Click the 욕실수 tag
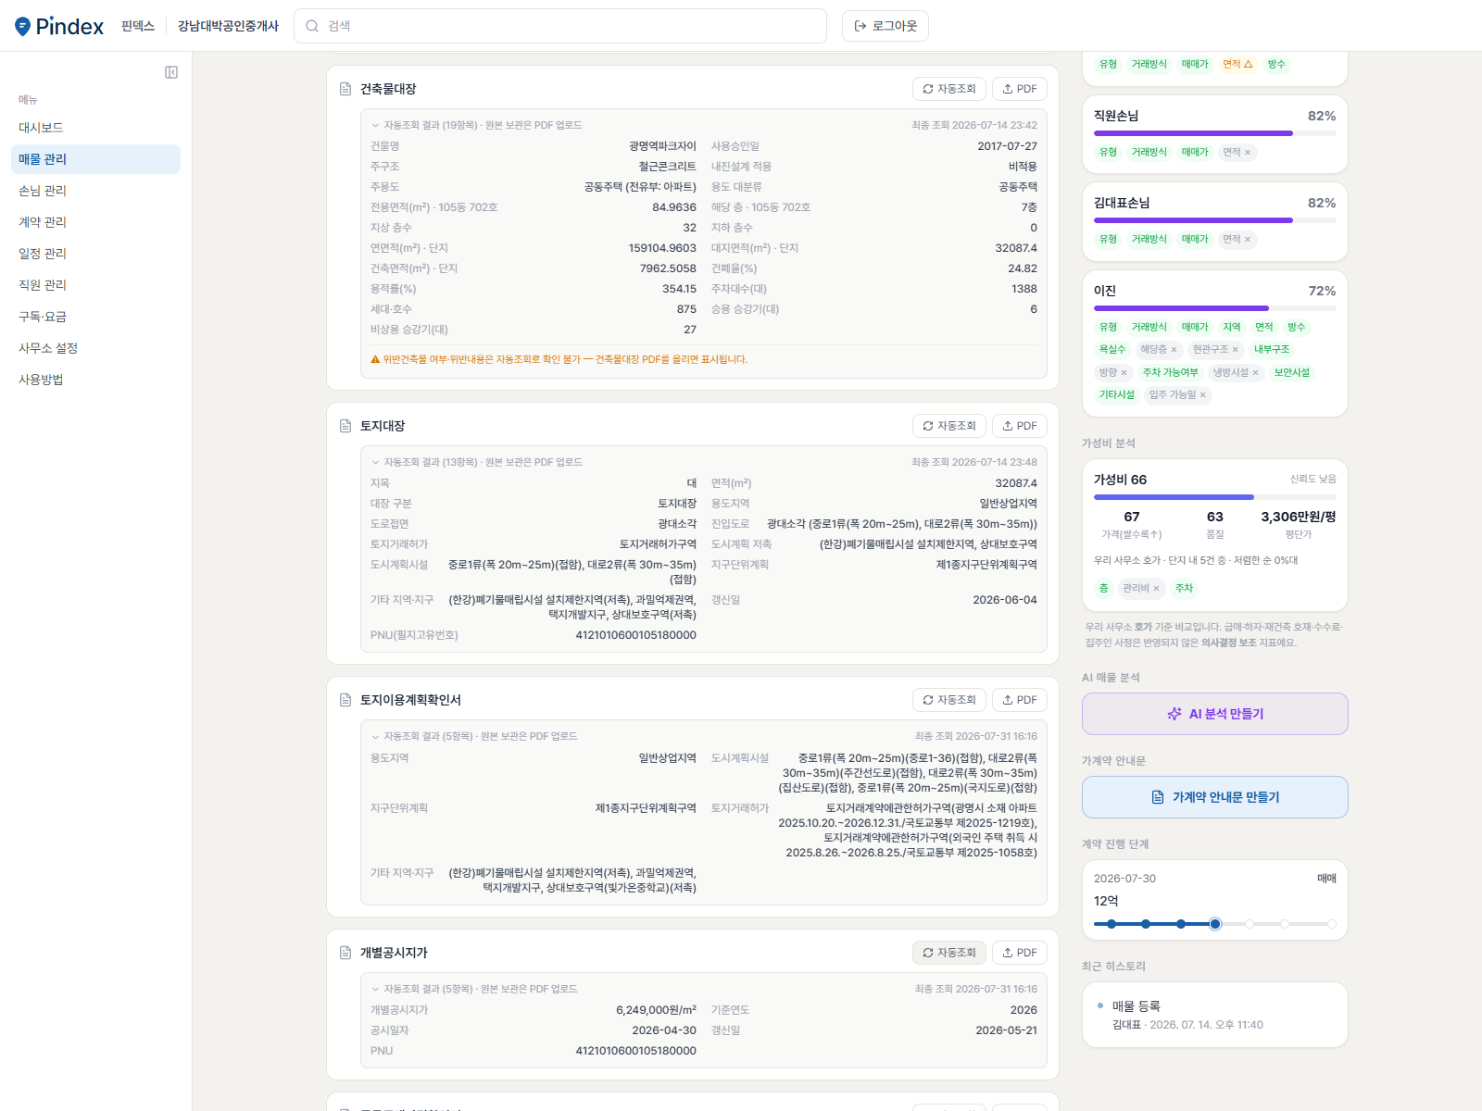1482x1111 pixels. point(1112,350)
